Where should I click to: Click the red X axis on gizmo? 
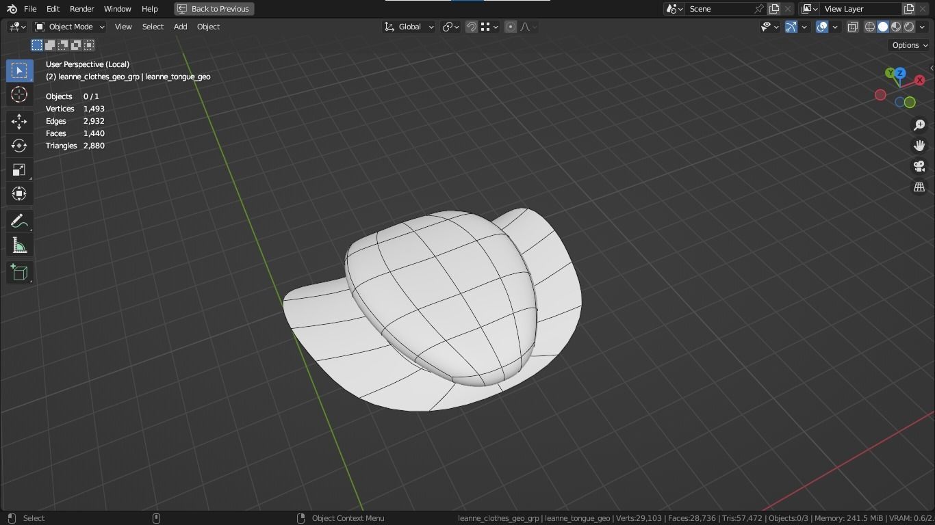coord(919,80)
